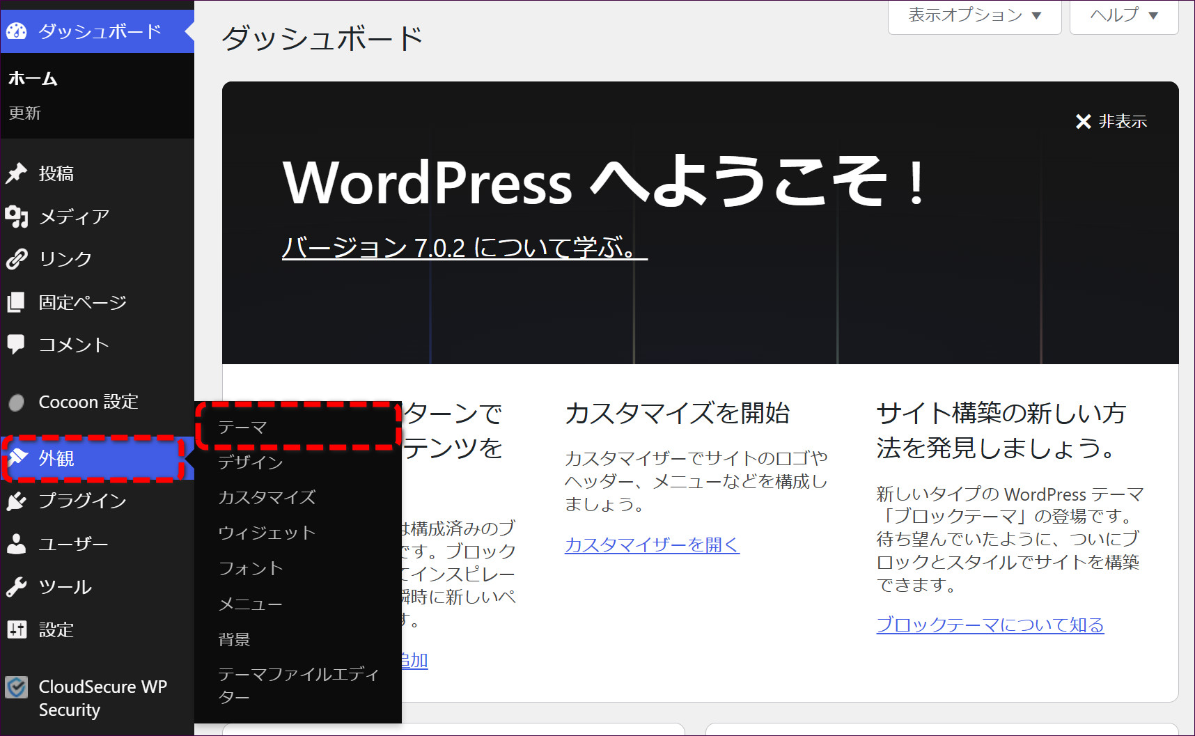
Task: Click the paintbrush icon beside 外観
Action: tap(17, 458)
